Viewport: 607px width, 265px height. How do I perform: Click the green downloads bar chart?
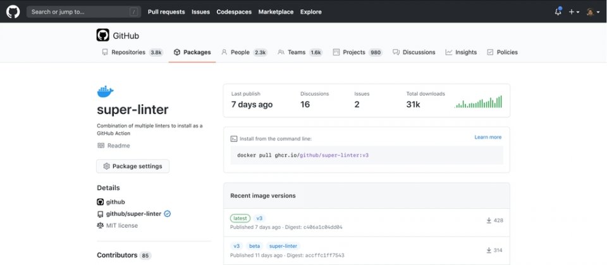tap(478, 102)
